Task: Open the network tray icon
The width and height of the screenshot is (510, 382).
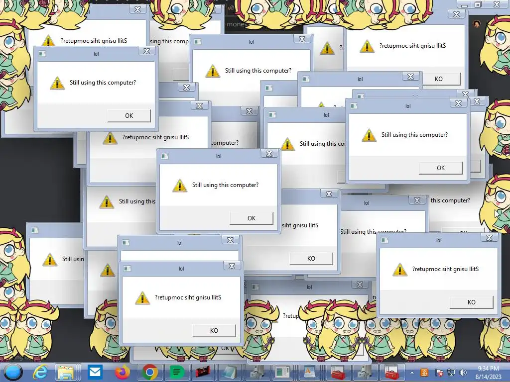Action: pos(451,373)
